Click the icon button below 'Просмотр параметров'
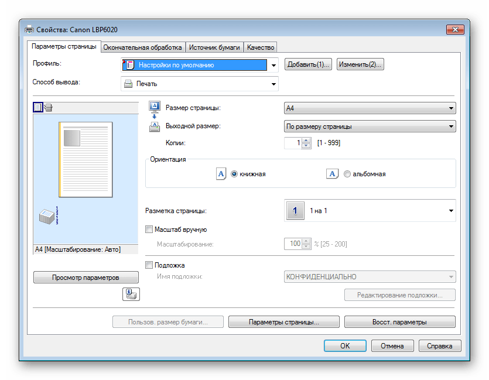 pos(131,295)
